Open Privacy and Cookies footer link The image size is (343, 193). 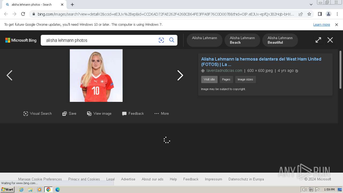tap(84, 179)
